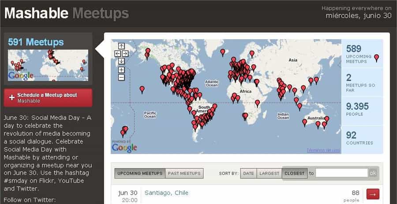Viewport: 397px width, 204px height.
Task: Click the '88 people' attendee count
Action: click(x=352, y=197)
